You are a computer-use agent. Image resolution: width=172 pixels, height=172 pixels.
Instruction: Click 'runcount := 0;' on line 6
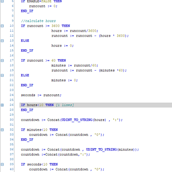tap(43, 6)
